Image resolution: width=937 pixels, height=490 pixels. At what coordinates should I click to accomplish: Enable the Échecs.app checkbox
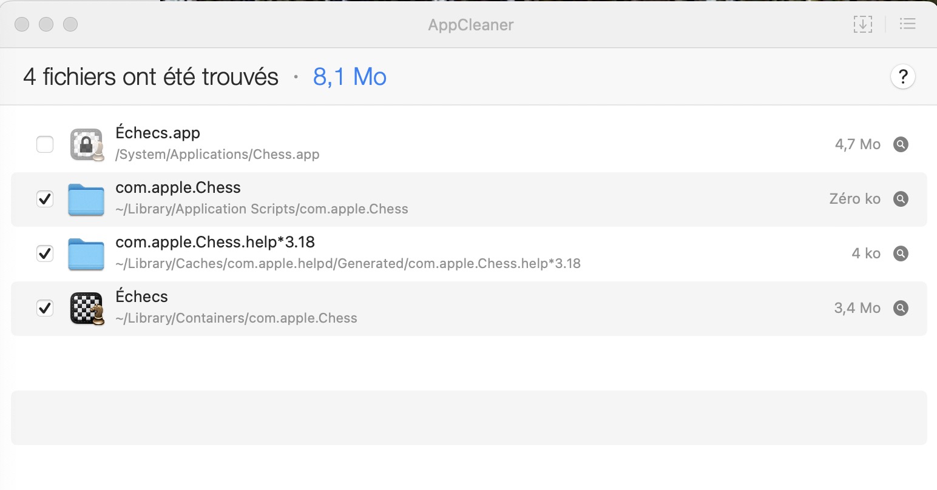[45, 144]
